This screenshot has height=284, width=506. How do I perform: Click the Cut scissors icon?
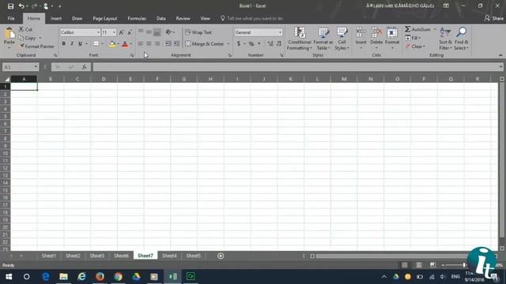tap(21, 29)
